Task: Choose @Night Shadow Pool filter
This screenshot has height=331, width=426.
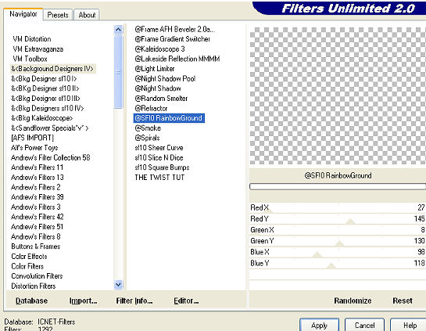Action: pyautogui.click(x=165, y=78)
